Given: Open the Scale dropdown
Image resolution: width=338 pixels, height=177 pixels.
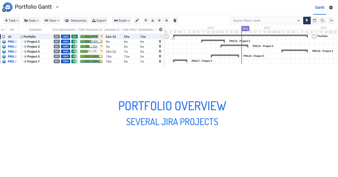Looking at the screenshot, I should coord(122,21).
